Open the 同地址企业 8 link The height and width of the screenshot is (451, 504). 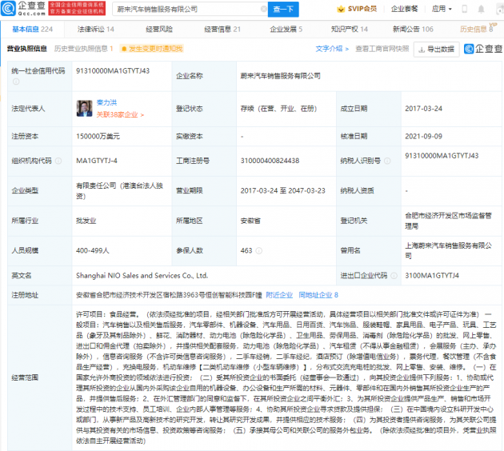click(318, 295)
